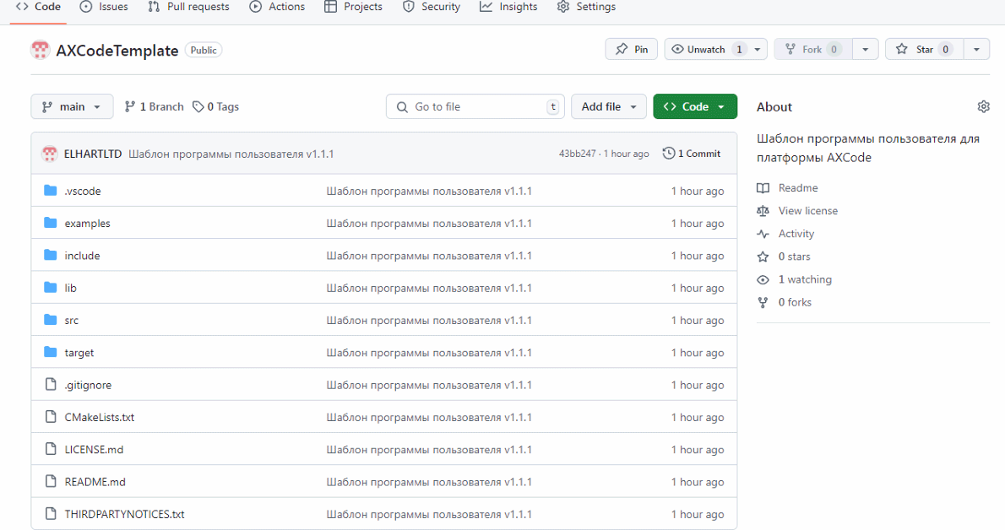Click the lib folder icon
This screenshot has height=530, width=1005.
pyautogui.click(x=51, y=287)
